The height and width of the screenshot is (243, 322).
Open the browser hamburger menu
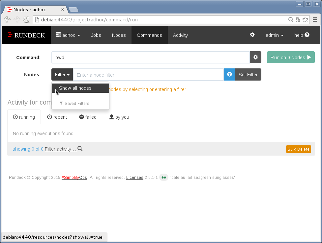[x=315, y=20]
